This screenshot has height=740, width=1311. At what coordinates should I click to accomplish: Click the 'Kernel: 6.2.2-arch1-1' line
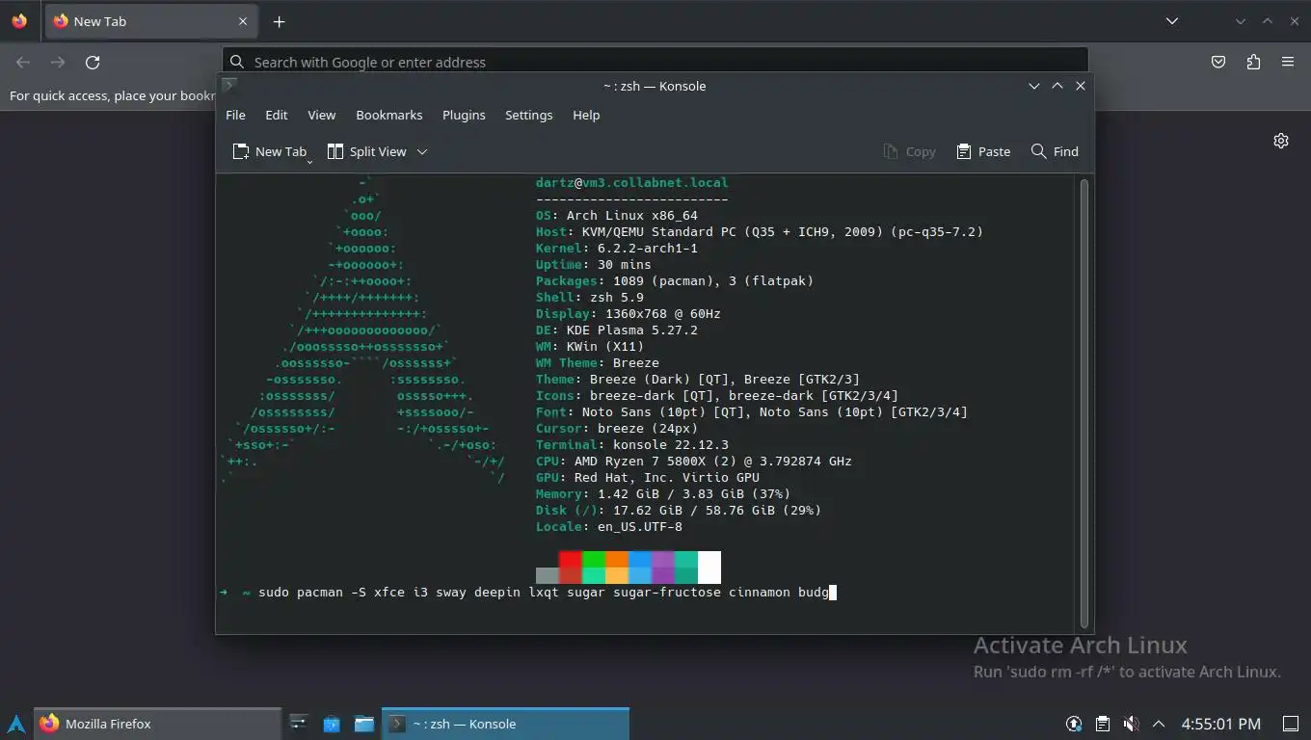[x=617, y=249]
